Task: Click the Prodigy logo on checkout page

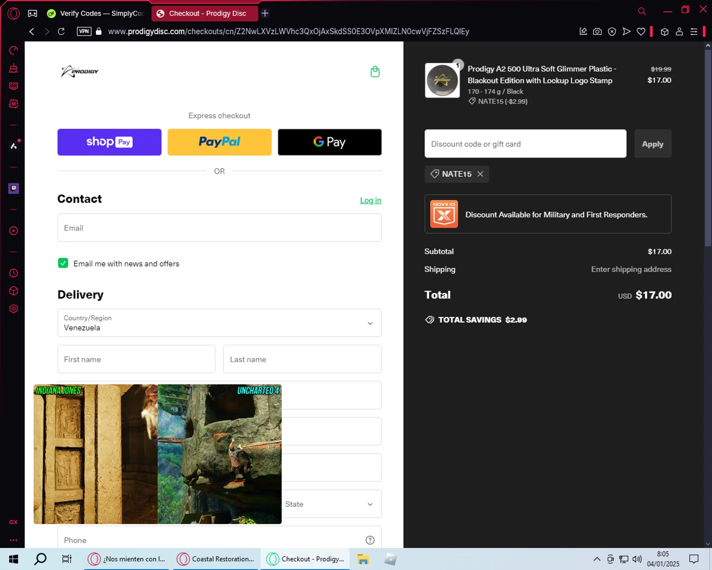Action: [80, 71]
